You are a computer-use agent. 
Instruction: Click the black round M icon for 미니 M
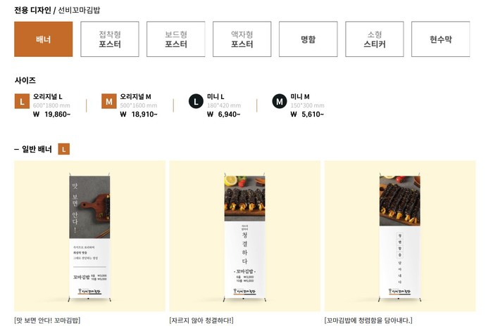tap(280, 102)
